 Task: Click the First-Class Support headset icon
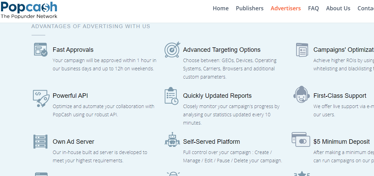[x=302, y=94]
